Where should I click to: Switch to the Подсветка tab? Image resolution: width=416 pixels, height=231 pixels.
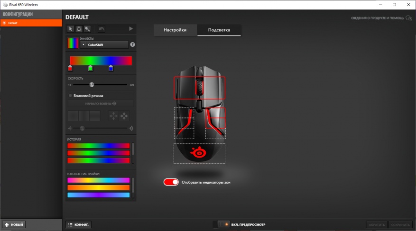pos(219,30)
